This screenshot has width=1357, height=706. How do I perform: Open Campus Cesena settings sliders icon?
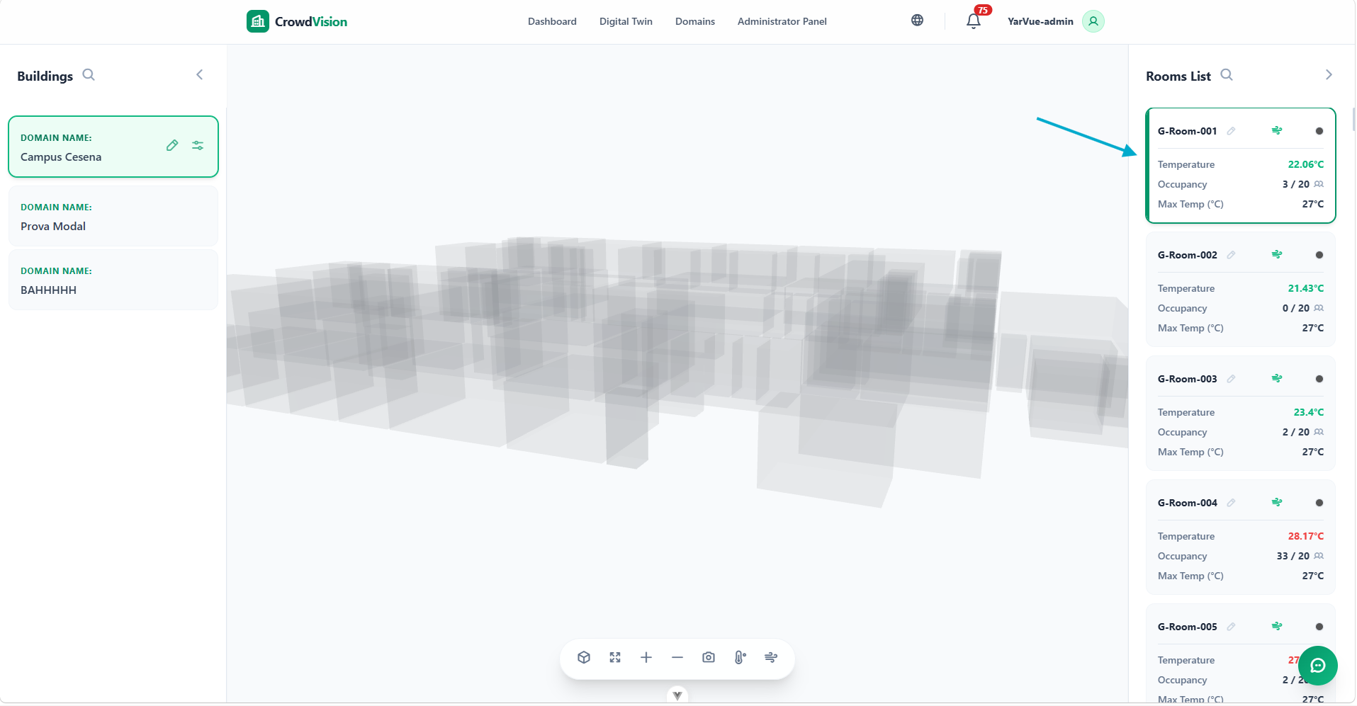198,145
